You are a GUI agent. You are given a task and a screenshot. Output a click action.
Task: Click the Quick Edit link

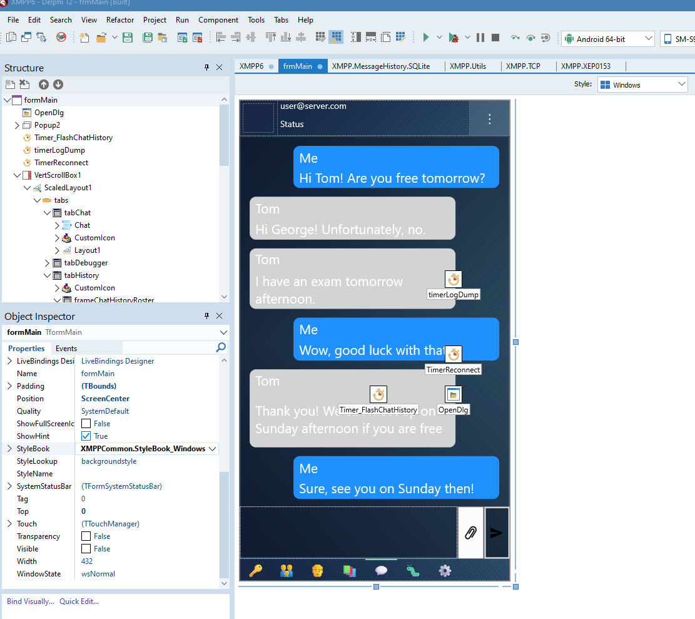(79, 601)
